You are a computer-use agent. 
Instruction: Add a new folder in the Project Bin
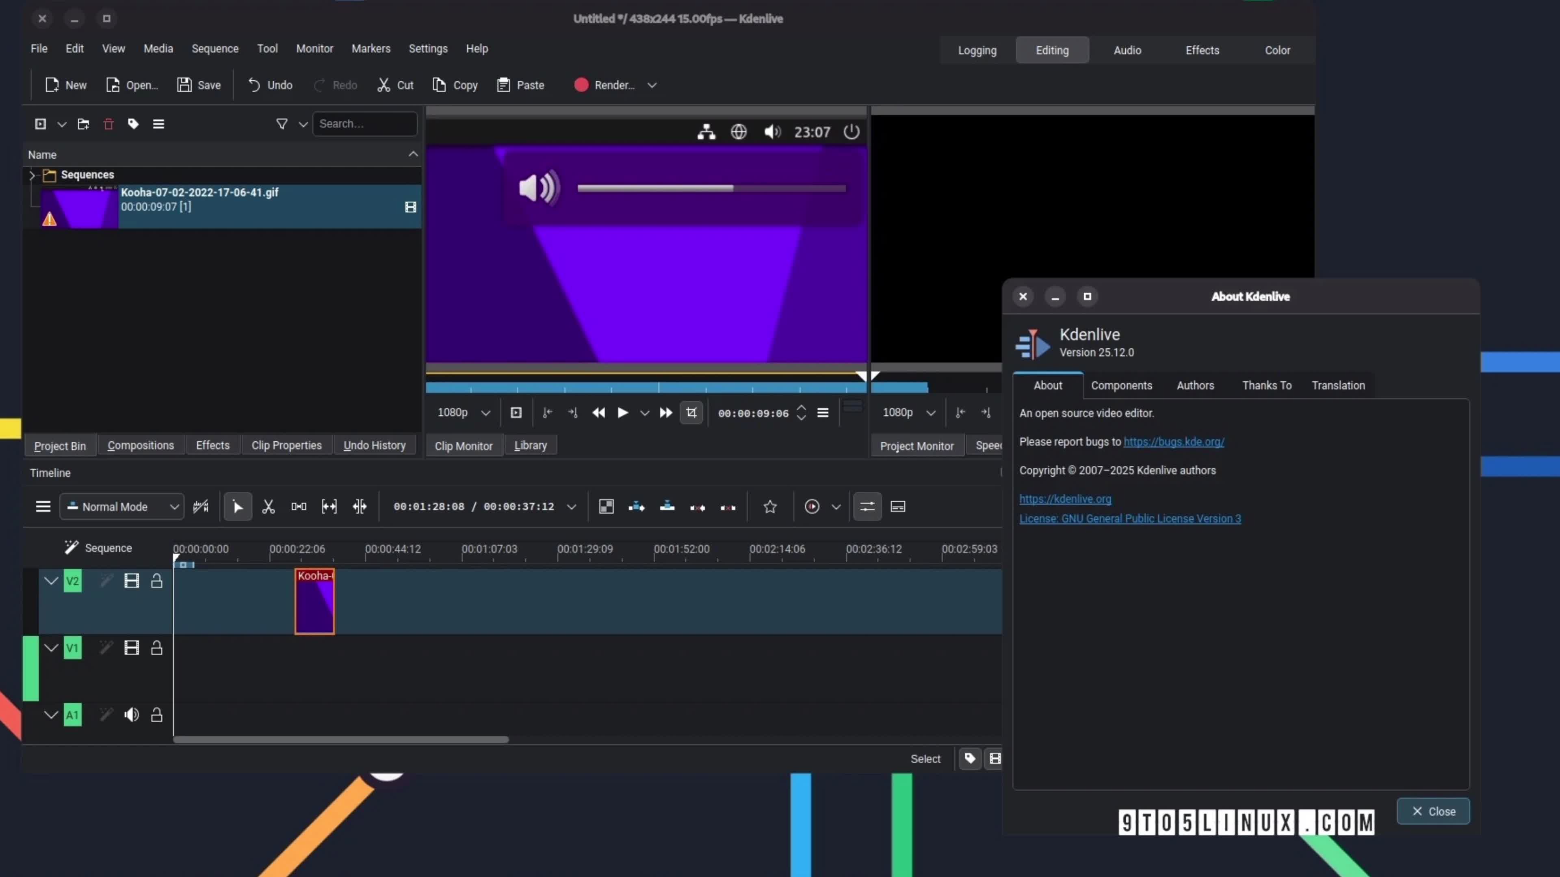(83, 123)
